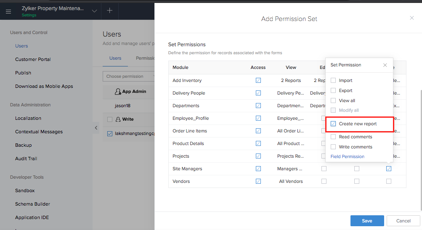
Task: Click the Write profile user icon
Action: [x=118, y=119]
